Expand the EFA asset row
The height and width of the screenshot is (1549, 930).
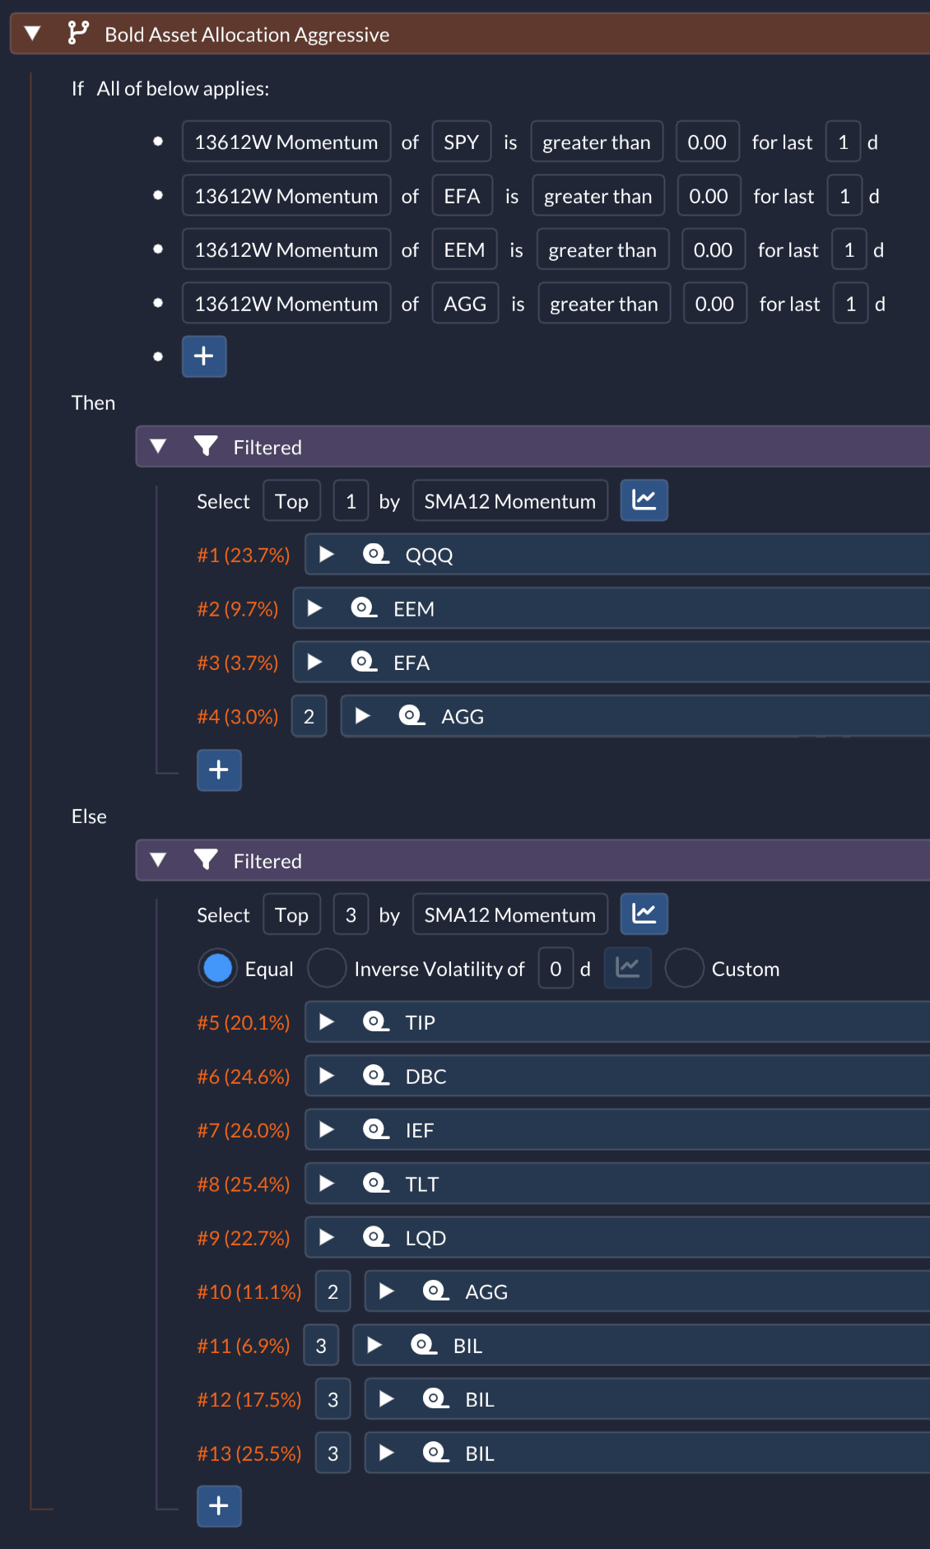coord(314,662)
